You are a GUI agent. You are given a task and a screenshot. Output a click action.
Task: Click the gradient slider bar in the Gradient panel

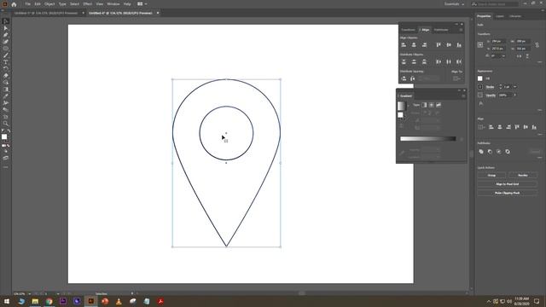428,138
